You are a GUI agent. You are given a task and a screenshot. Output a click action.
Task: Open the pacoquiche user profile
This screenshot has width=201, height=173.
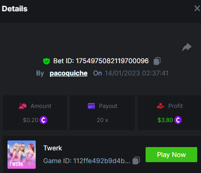tap(69, 73)
